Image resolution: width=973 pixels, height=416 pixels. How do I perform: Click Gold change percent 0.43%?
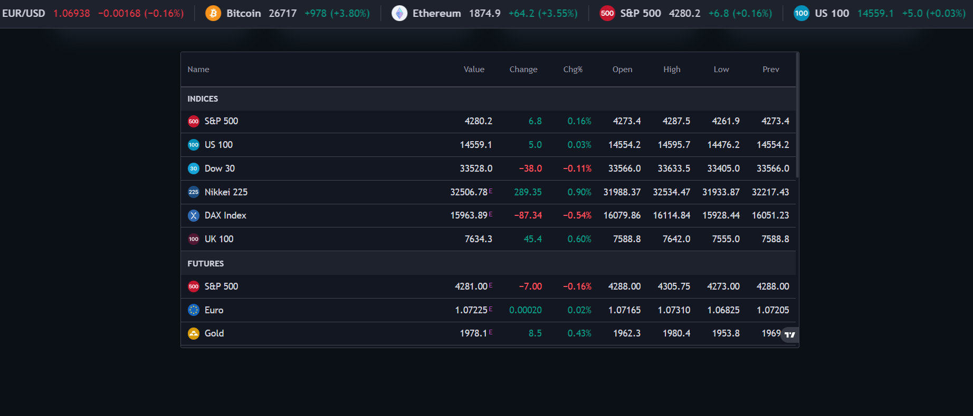click(x=579, y=333)
